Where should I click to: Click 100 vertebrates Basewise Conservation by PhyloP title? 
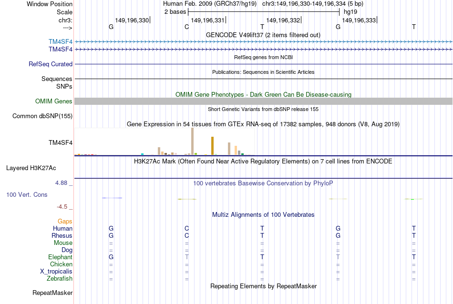pos(263,183)
